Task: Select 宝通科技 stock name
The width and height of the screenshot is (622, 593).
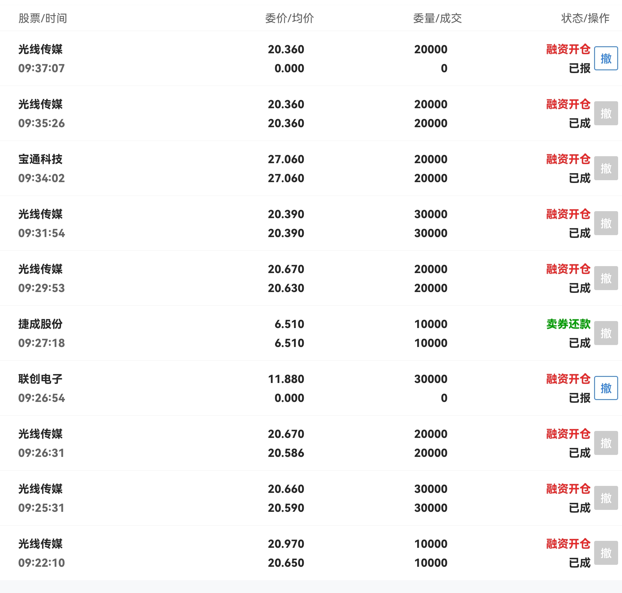Action: pos(40,159)
